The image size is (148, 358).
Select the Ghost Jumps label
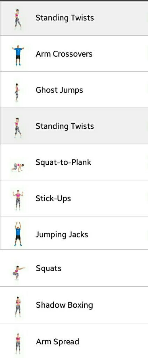click(59, 90)
